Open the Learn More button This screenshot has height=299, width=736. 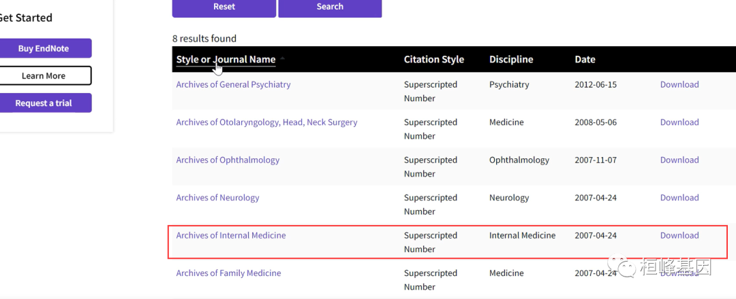[44, 75]
